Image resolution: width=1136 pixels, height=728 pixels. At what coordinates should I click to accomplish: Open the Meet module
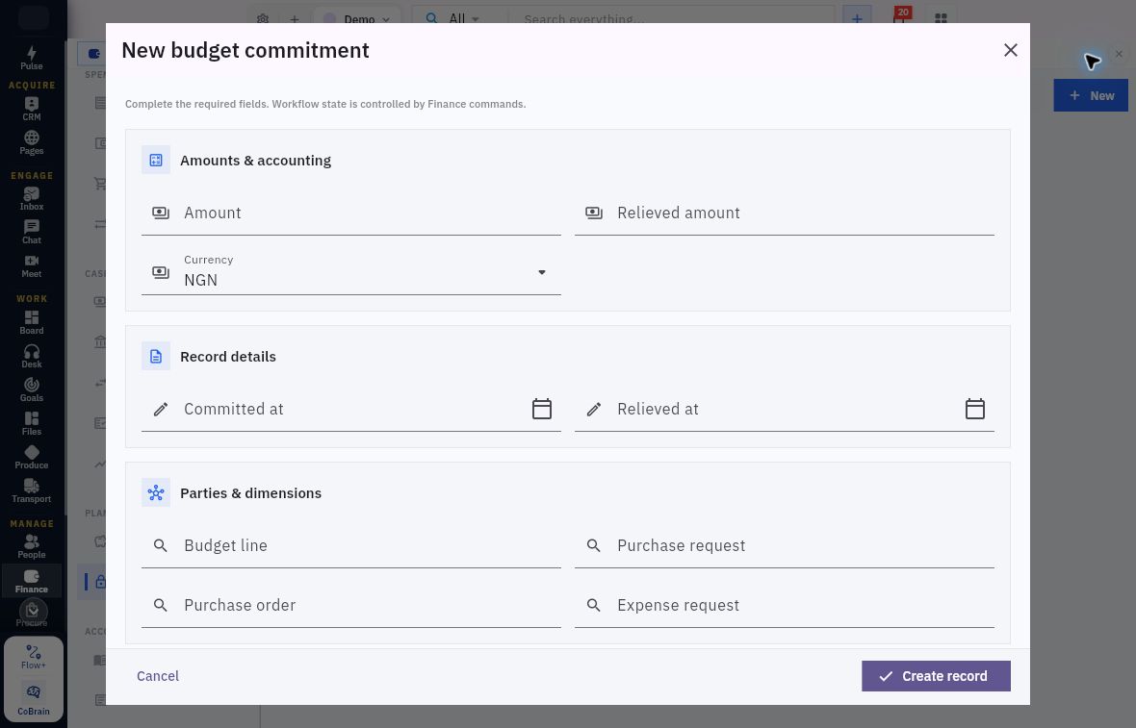tap(31, 266)
